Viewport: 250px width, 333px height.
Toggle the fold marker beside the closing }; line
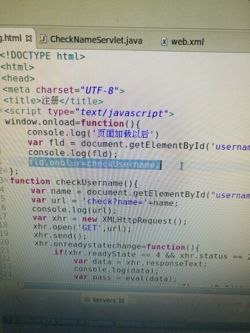tap(6, 171)
